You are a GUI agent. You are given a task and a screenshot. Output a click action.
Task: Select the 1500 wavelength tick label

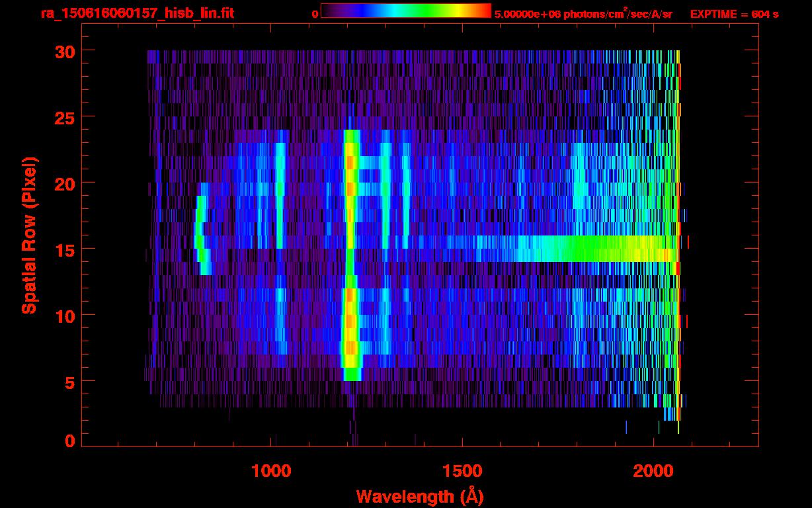[x=462, y=470]
